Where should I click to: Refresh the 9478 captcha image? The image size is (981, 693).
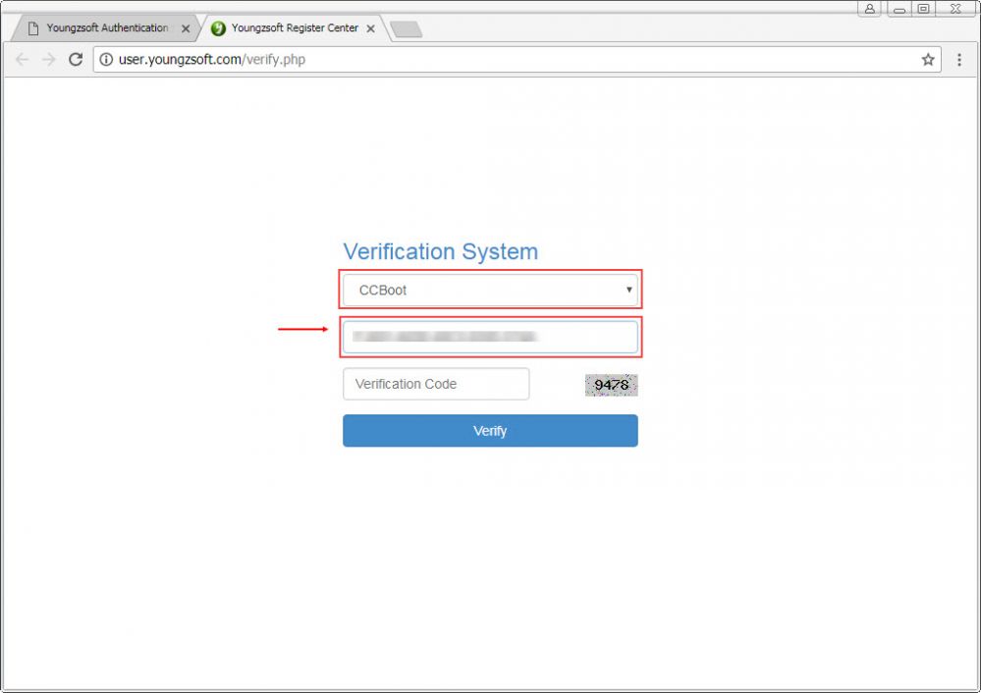click(x=611, y=385)
